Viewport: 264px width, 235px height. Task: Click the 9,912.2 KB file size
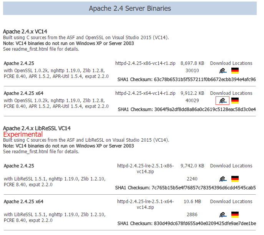[192, 93]
